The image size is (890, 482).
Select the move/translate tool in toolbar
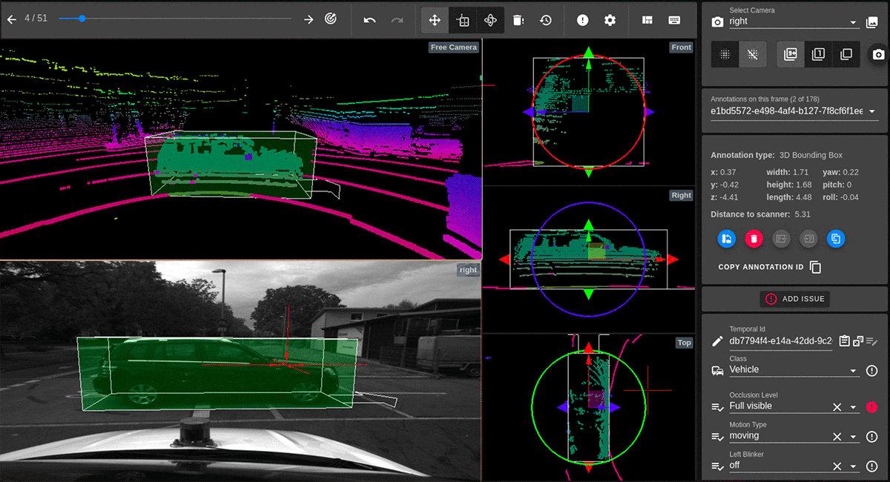[435, 20]
